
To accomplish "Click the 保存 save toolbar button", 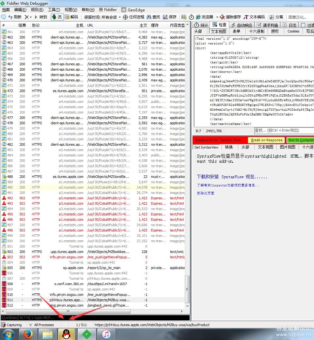I will coord(170,17).
